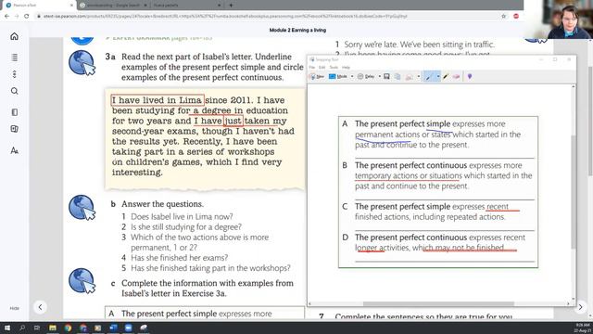593x334 pixels.
Task: Click the red extension icon in browser toolbar
Action: (516, 17)
